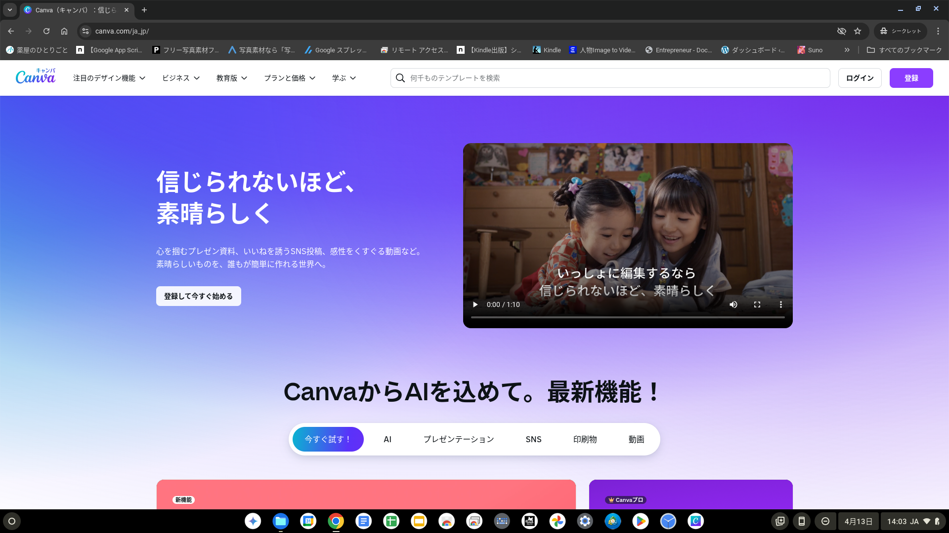949x533 pixels.
Task: Click the ログイン button
Action: 860,78
